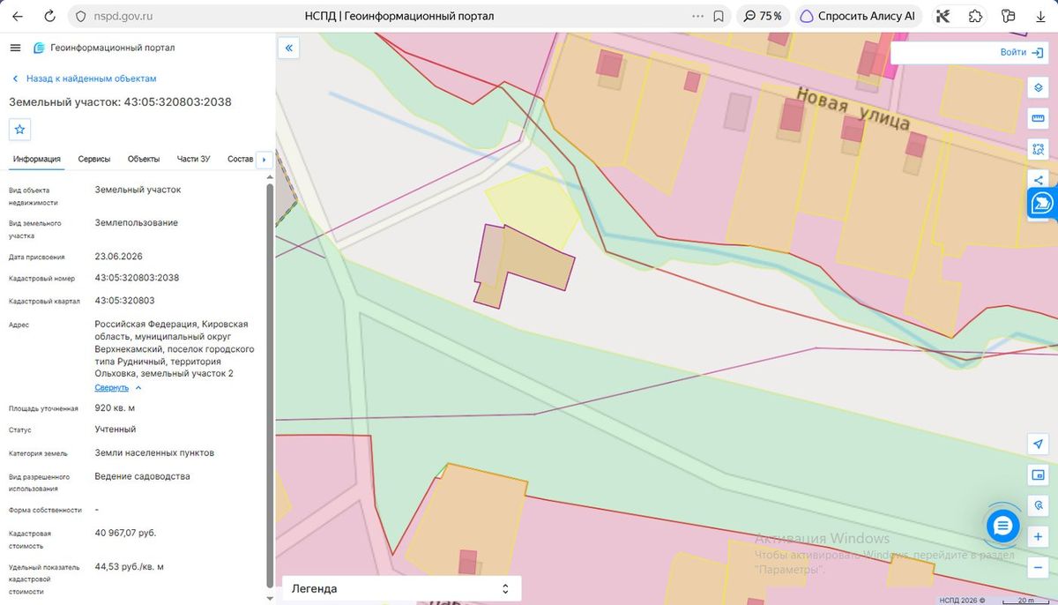1058x605 pixels.
Task: Bookmark this page in the browser
Action: pos(719,16)
